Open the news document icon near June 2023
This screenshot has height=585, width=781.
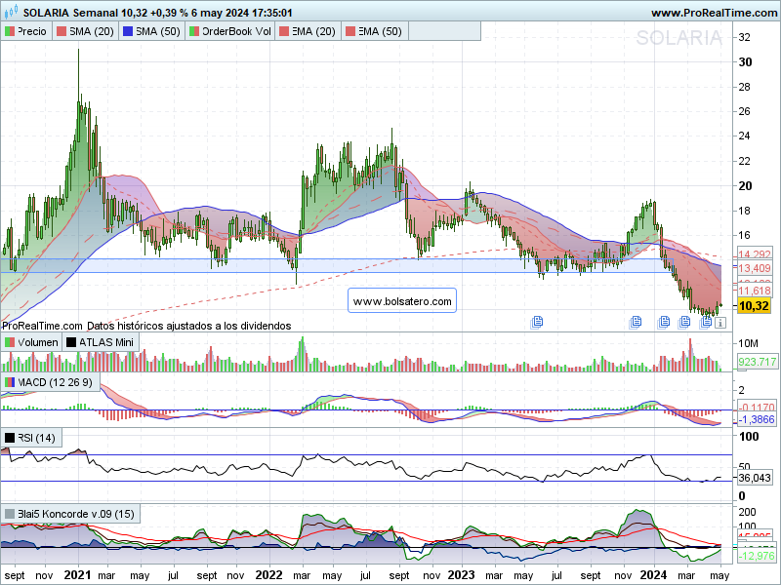pos(536,322)
